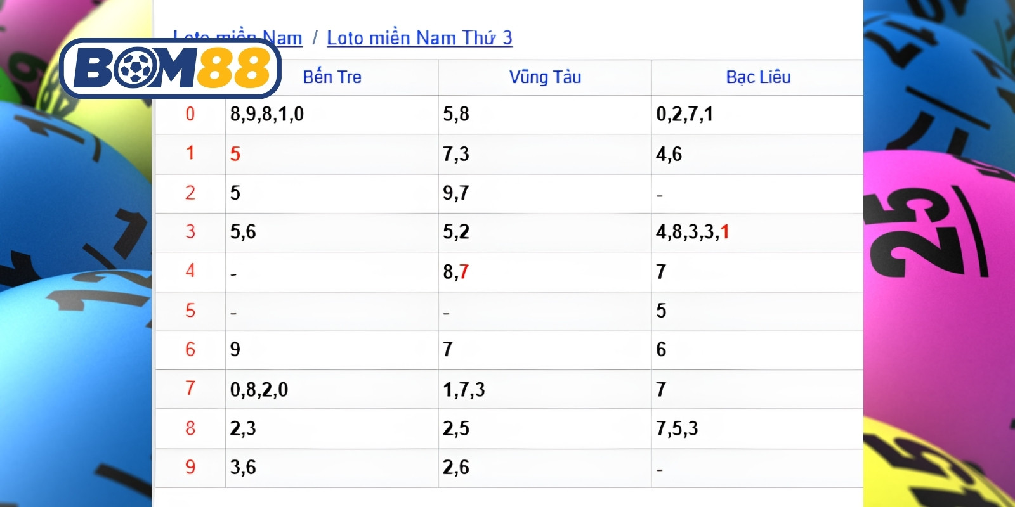Click the red 5 in Bến Tre row 1

tap(235, 154)
